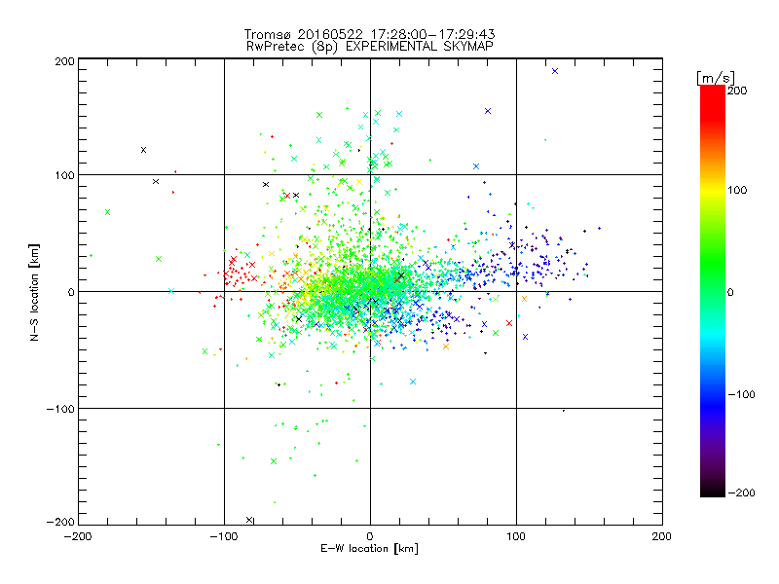Click the -100 label on the horizontal E-W axis
Screen dimensions: 779x584
(224, 536)
